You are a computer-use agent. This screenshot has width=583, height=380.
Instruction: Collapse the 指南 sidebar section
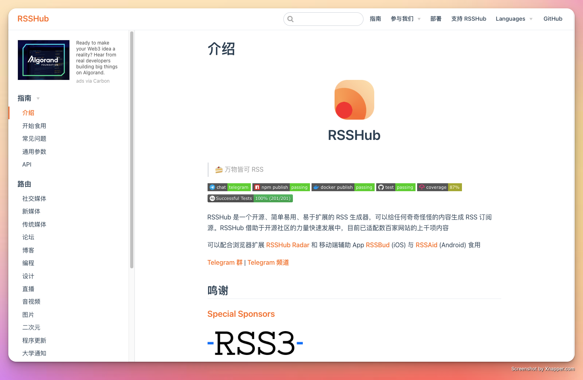pos(38,98)
